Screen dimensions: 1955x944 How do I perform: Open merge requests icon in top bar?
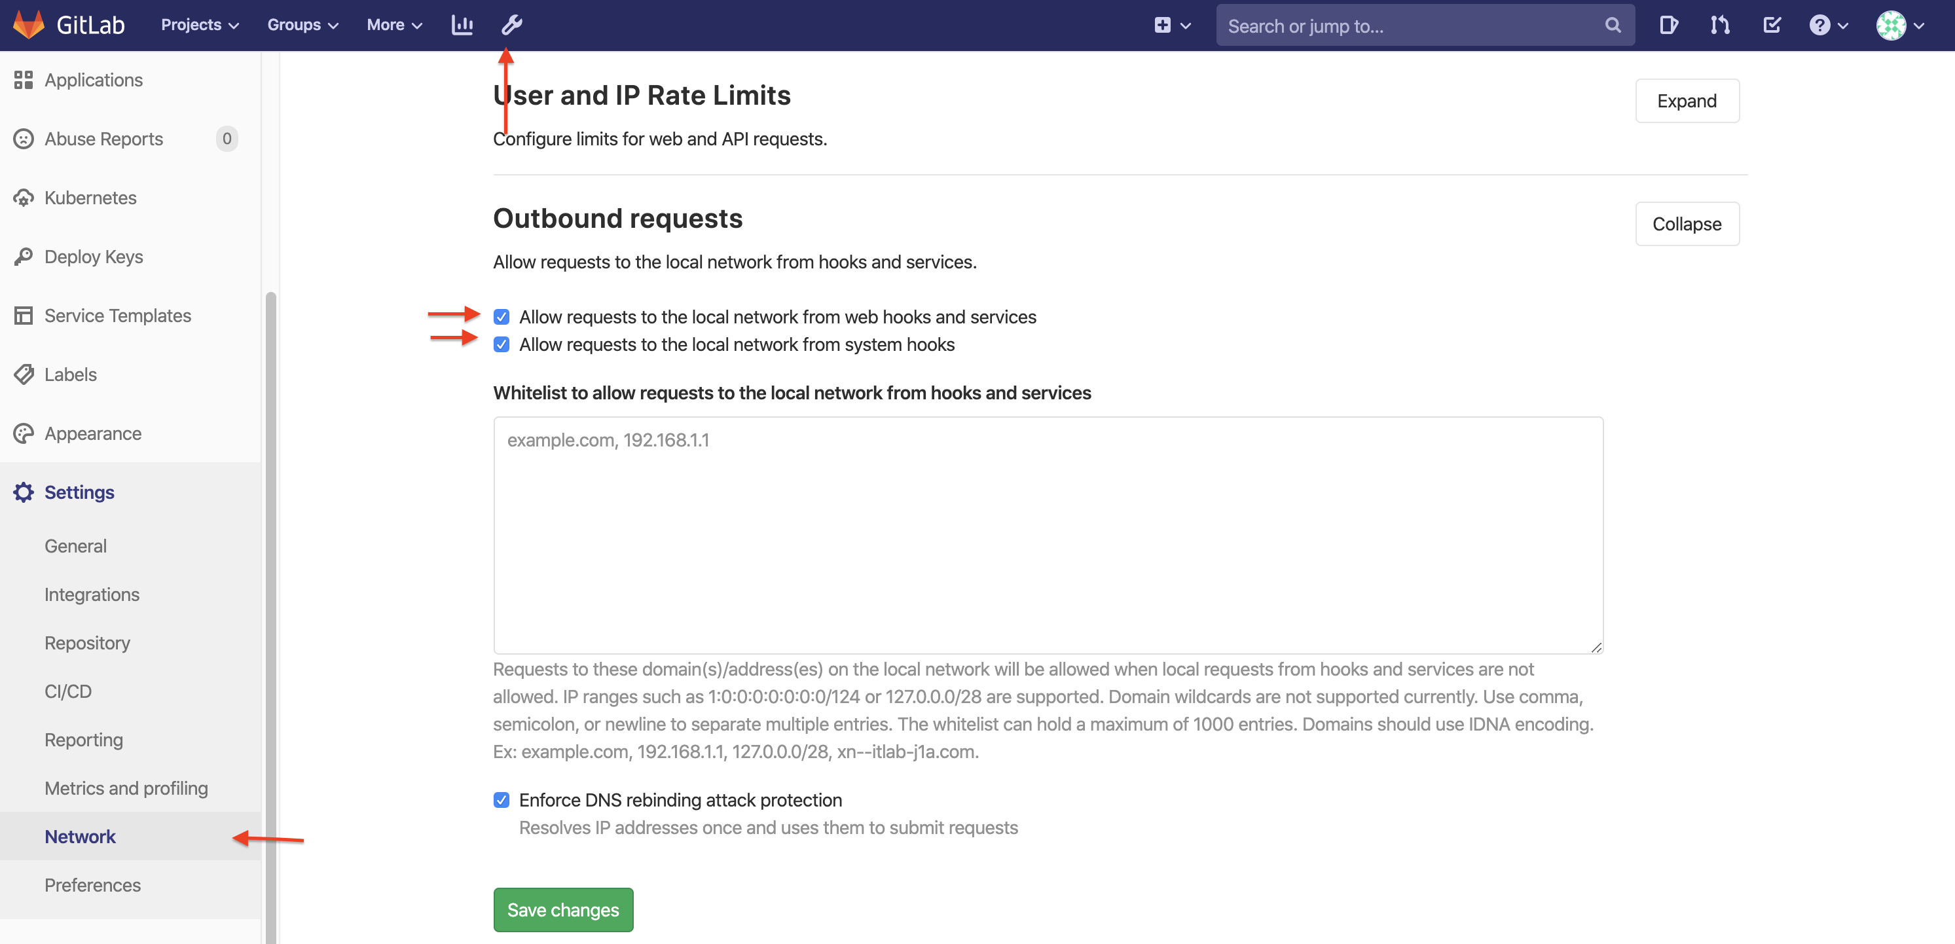[1720, 25]
